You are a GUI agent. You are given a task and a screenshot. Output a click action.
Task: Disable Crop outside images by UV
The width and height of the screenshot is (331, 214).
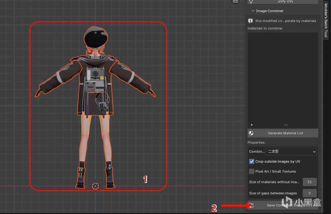(252, 161)
